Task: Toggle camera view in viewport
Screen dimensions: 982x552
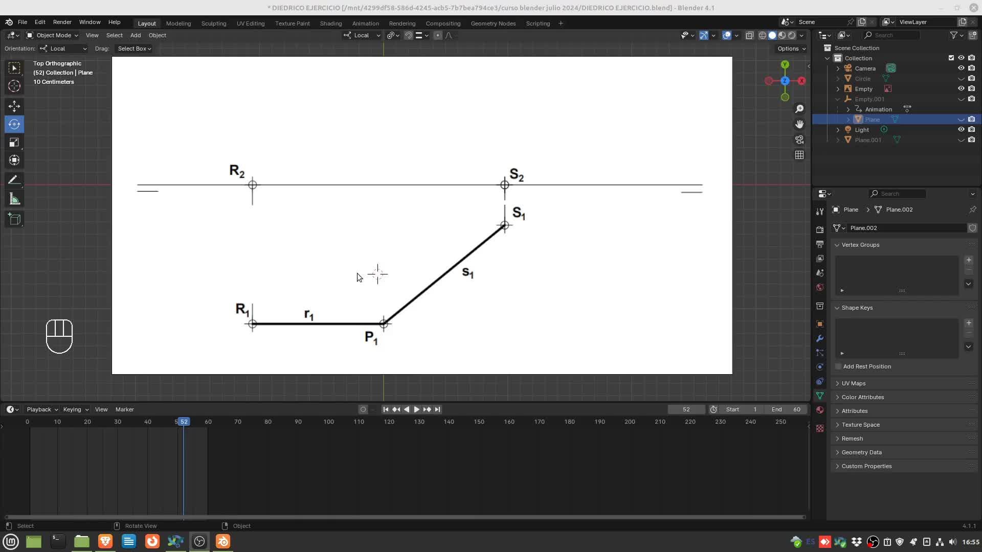Action: tap(799, 140)
